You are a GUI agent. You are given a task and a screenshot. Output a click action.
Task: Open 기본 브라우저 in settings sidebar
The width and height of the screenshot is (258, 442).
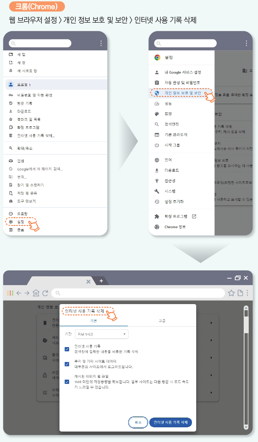click(x=176, y=135)
